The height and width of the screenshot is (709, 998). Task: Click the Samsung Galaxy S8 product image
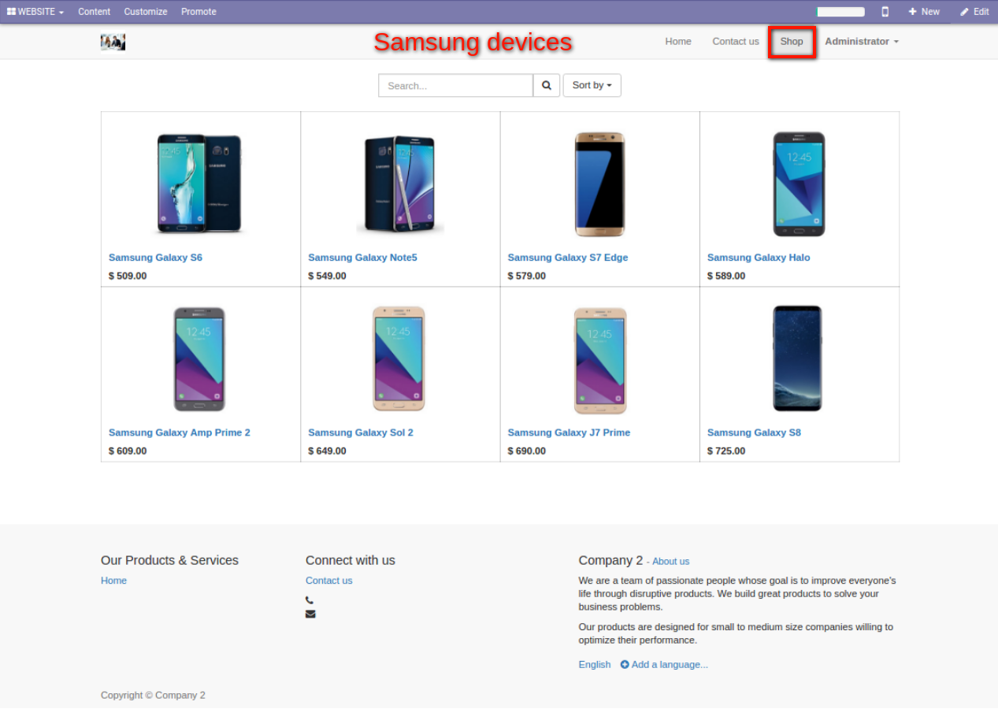point(797,358)
